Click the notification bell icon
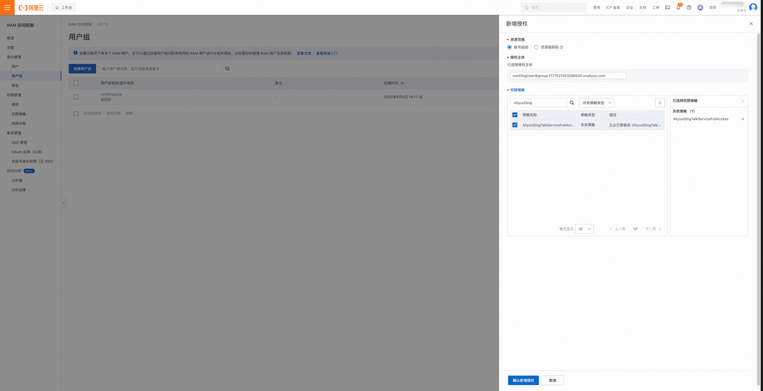Viewport: 763px width, 391px height. [678, 8]
